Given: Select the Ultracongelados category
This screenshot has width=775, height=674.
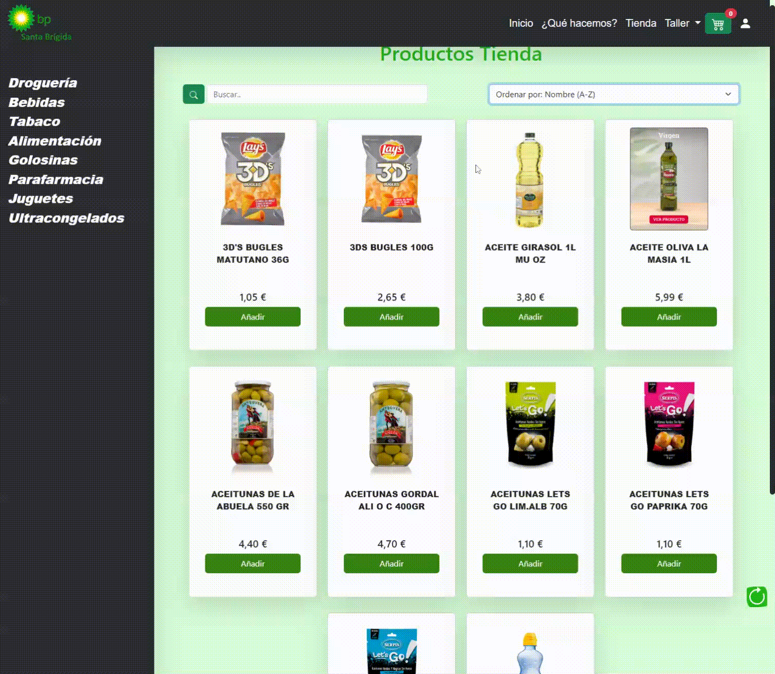Looking at the screenshot, I should 66,218.
